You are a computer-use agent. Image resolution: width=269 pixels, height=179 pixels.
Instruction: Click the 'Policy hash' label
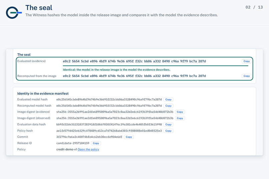(x=25, y=131)
